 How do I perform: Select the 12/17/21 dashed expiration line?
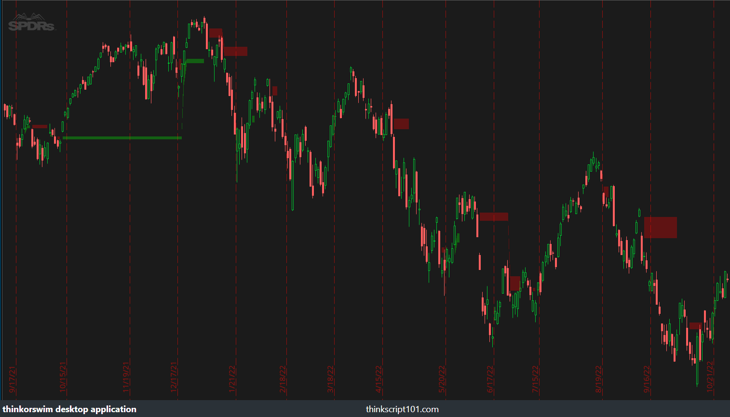pos(178,193)
